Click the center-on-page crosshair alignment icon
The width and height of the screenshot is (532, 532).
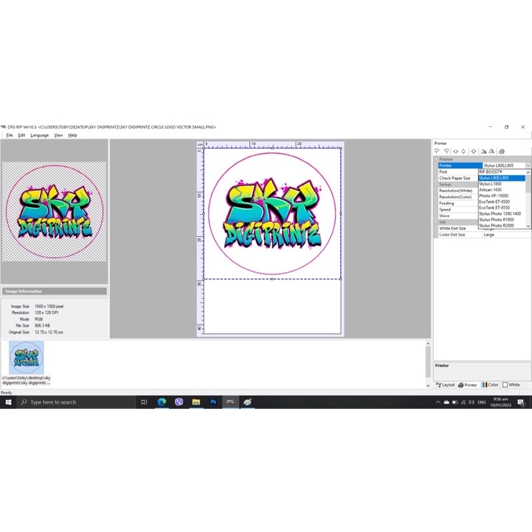(x=473, y=151)
